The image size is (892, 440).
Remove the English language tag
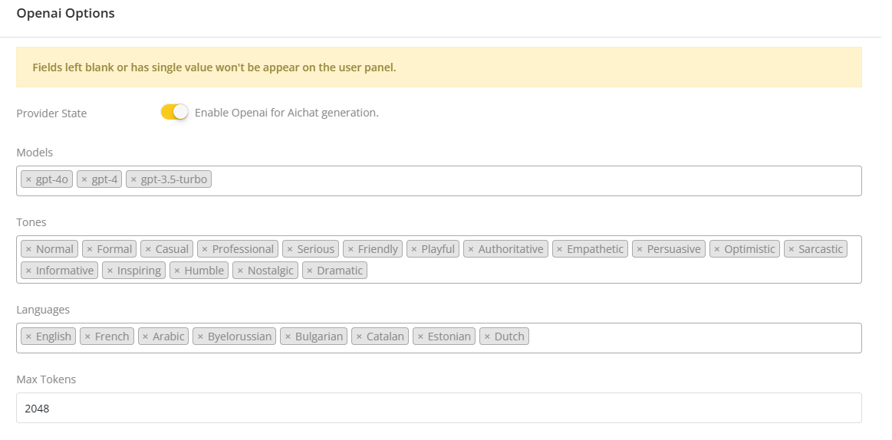click(x=28, y=337)
